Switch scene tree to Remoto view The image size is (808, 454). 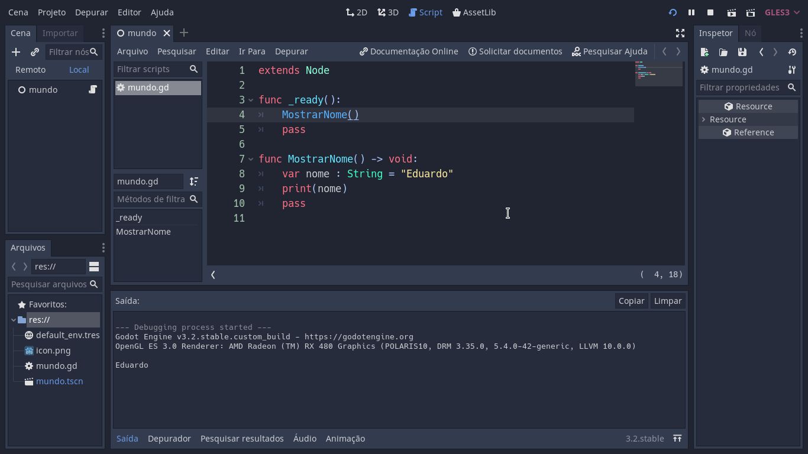click(x=31, y=70)
